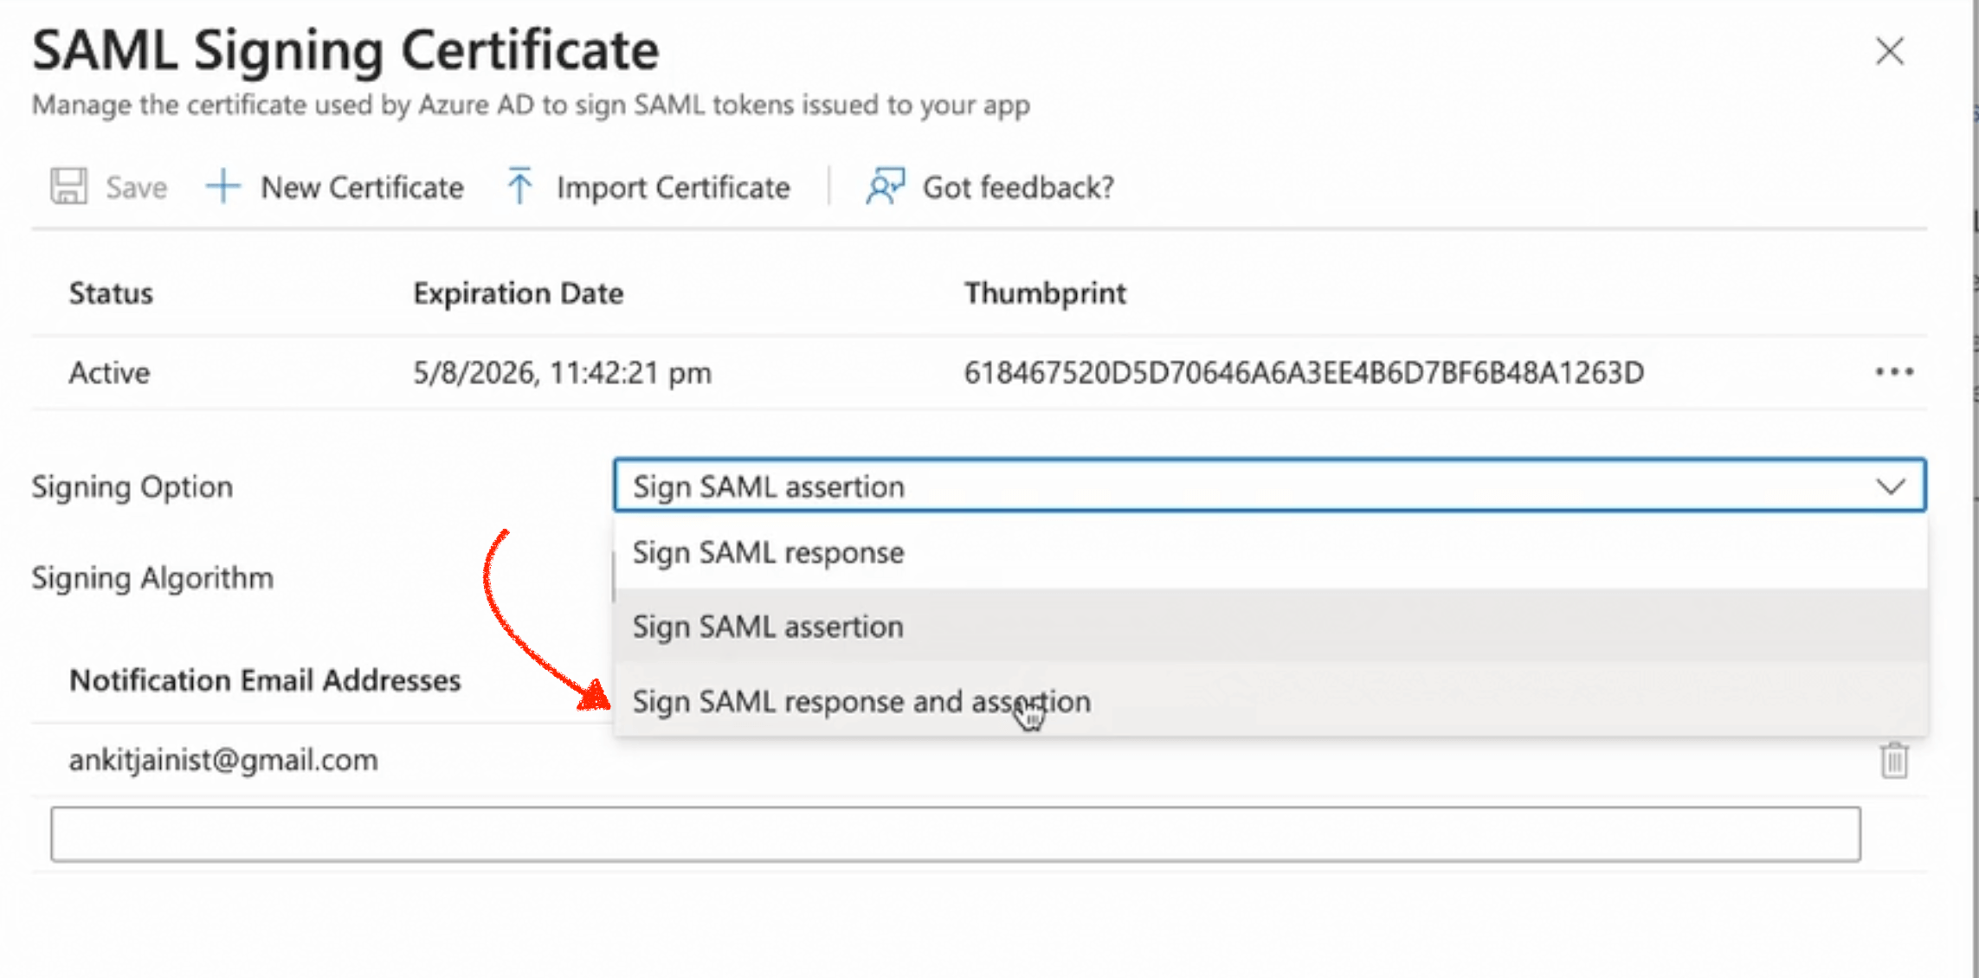Click the Save floppy disk icon
Image resolution: width=1979 pixels, height=978 pixels.
[x=69, y=185]
